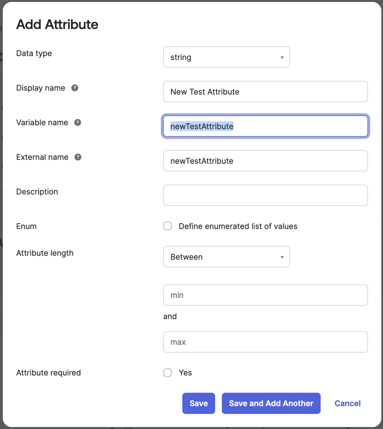
Task: Enable the enumerated list of values option
Action: pyautogui.click(x=167, y=226)
